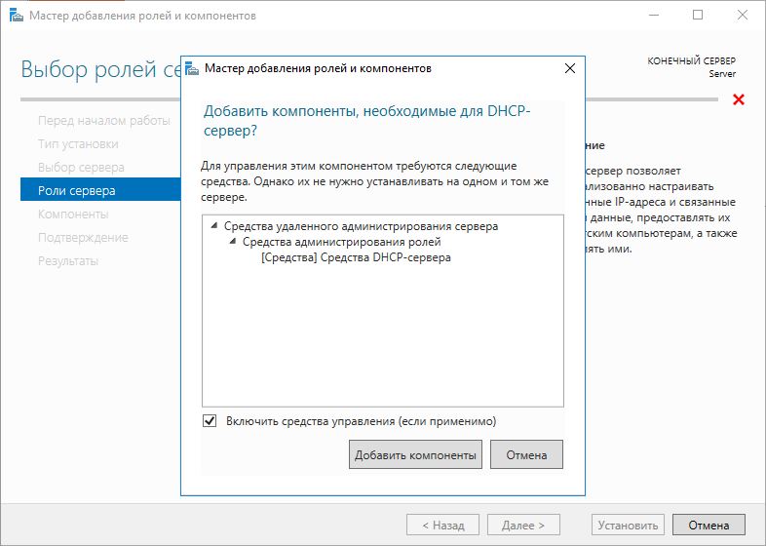Cancel the wizard with bottom 'Отмена' button
The width and height of the screenshot is (766, 546).
click(709, 526)
